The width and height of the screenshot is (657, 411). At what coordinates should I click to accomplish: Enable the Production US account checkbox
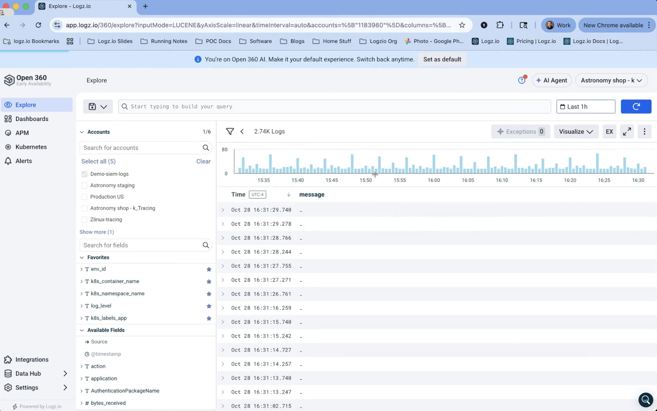click(85, 197)
